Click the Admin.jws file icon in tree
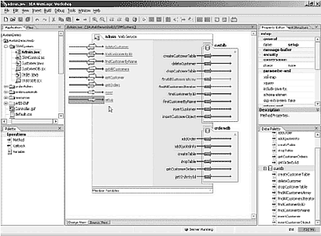 point(19,52)
